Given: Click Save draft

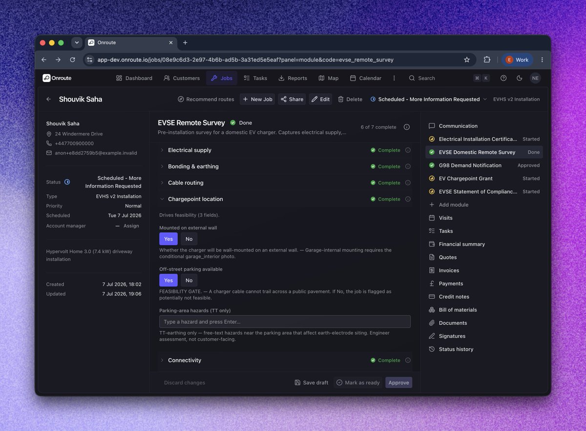Looking at the screenshot, I should click(x=312, y=383).
